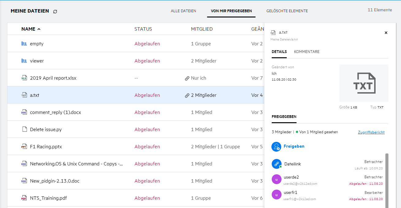
Task: Click the Freigeben button label
Action: [294, 146]
